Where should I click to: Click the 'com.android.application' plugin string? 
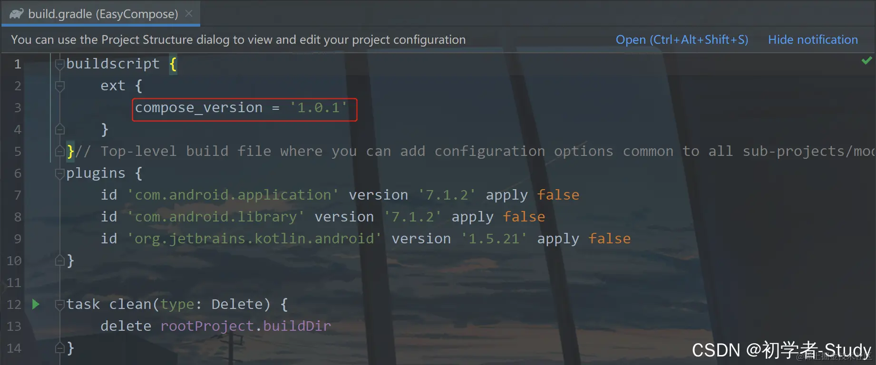point(233,195)
